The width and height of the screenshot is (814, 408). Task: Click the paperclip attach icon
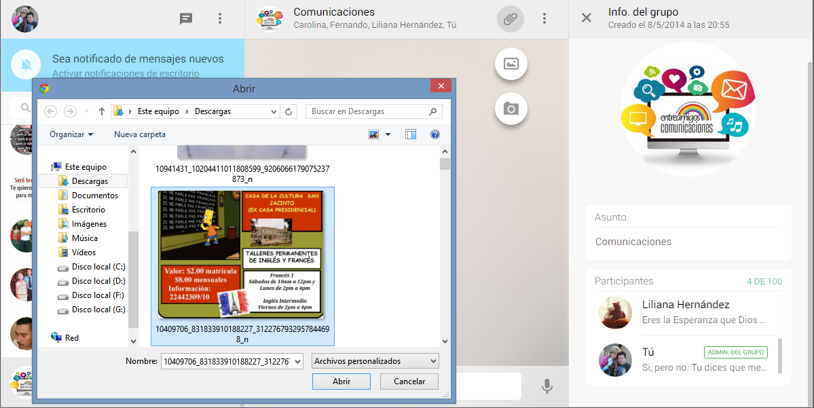[x=511, y=19]
